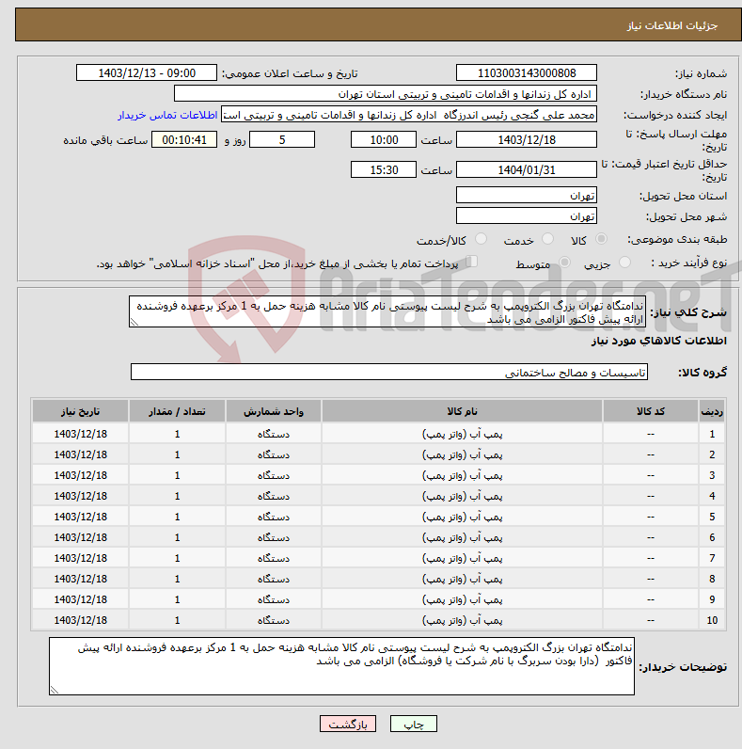Screen dimensions: 742x749
Task: Click the buyer notes text area
Action: 342,666
